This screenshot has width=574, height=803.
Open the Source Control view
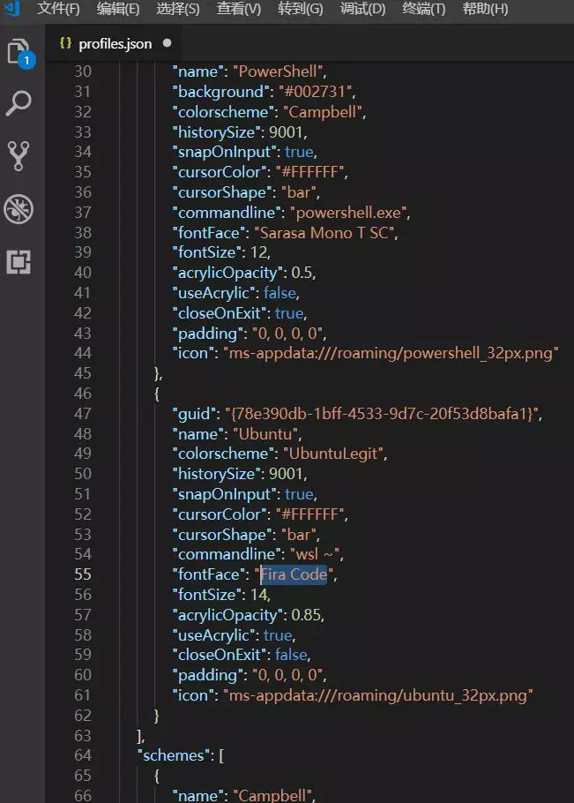[x=19, y=155]
